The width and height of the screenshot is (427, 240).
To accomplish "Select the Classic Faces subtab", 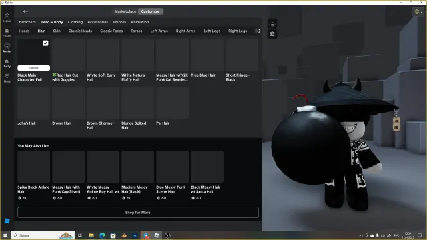I will [111, 31].
